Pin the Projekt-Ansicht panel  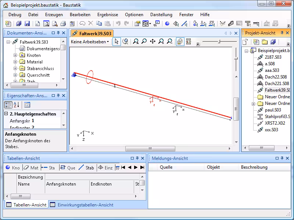point(283,33)
